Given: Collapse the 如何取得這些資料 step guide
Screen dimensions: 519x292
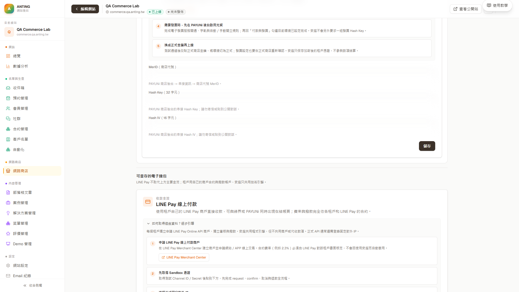Looking at the screenshot, I should (x=171, y=224).
